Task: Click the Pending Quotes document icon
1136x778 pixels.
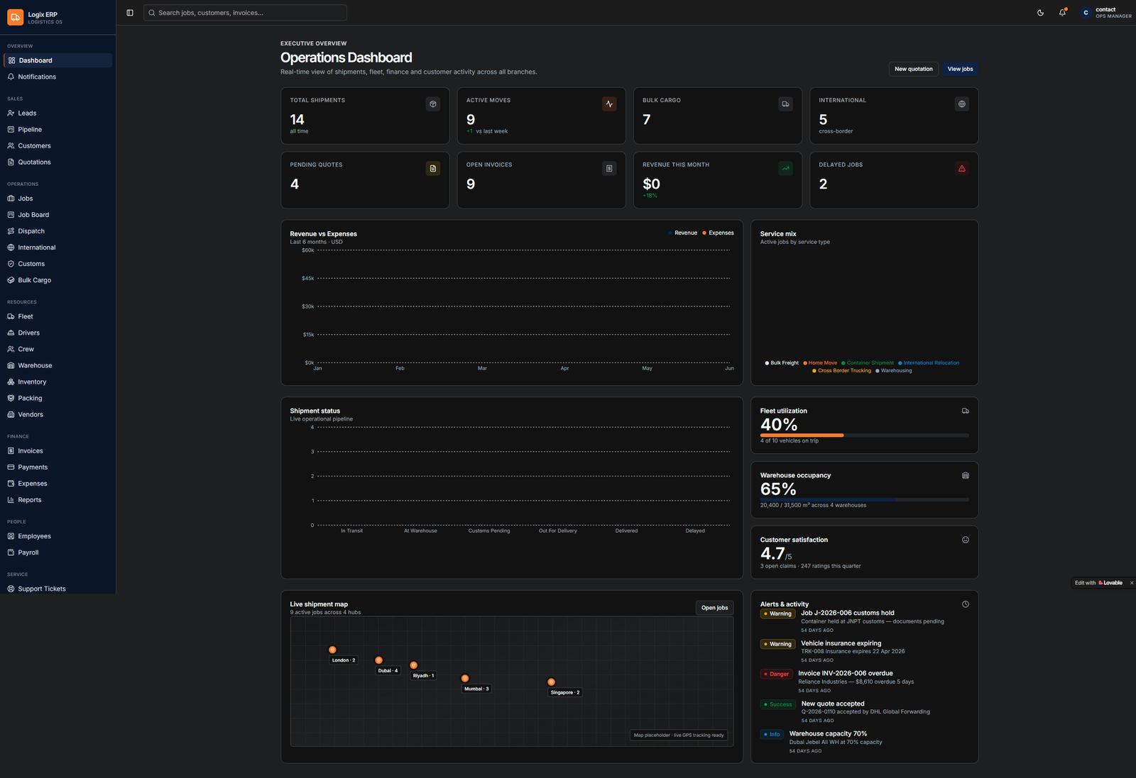Action: [x=433, y=169]
